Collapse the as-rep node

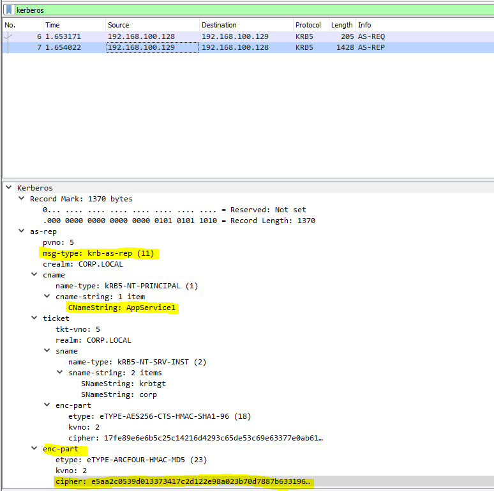coord(22,231)
